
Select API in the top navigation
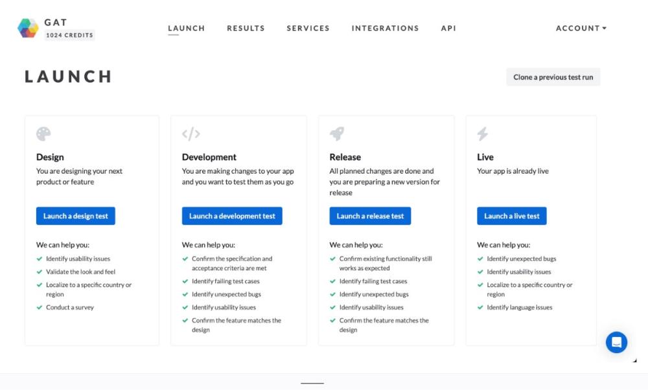[x=448, y=29]
